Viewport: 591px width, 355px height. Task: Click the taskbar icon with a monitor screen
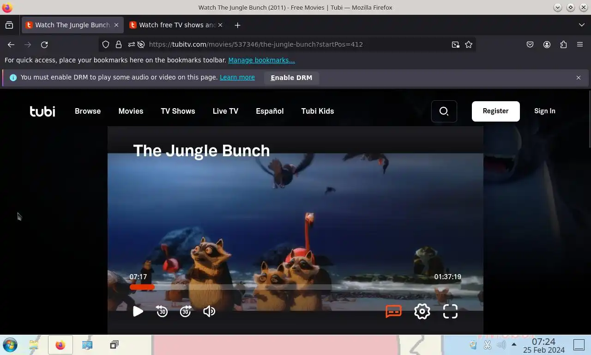pyautogui.click(x=87, y=345)
